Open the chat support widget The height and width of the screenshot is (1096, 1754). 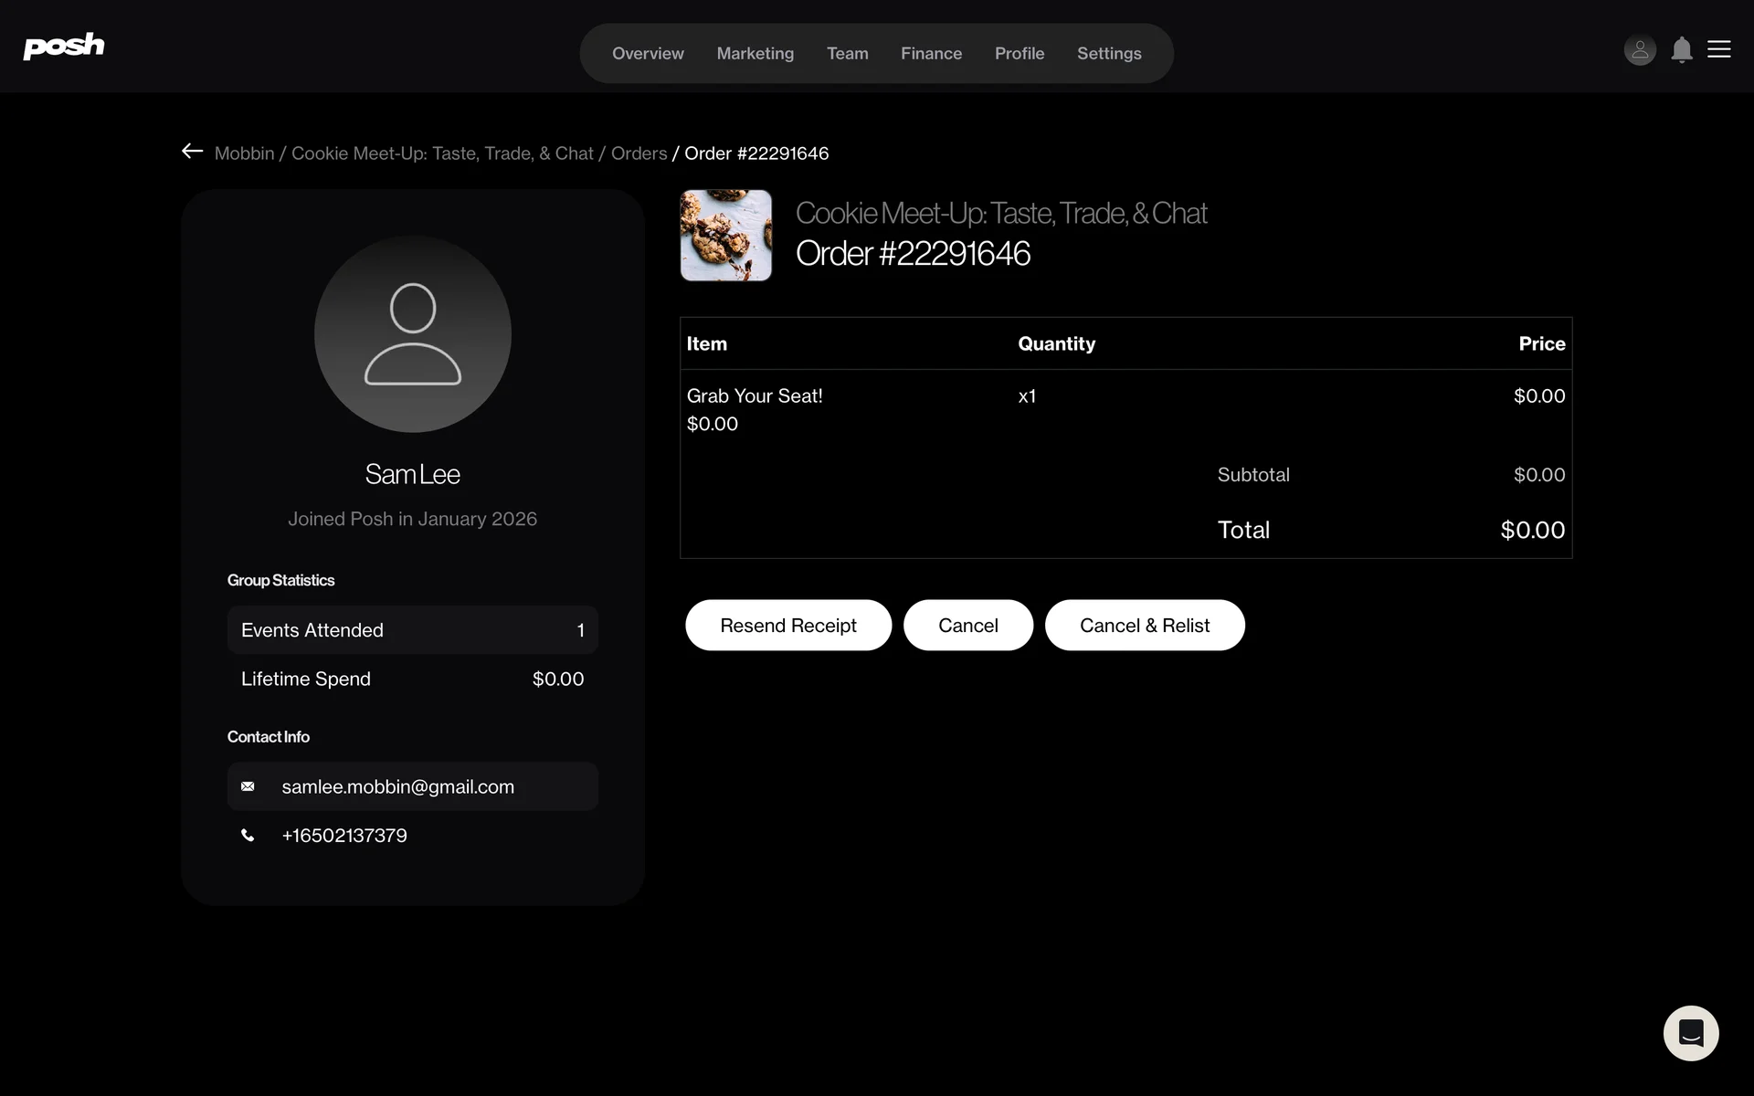[x=1690, y=1033]
